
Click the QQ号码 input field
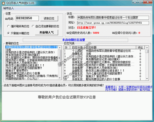(27, 18)
